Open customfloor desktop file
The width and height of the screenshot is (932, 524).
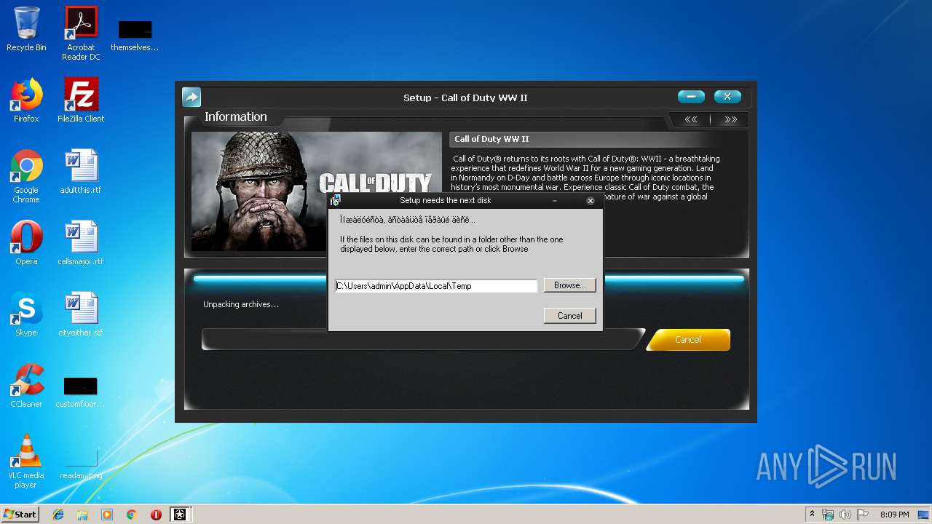81,392
